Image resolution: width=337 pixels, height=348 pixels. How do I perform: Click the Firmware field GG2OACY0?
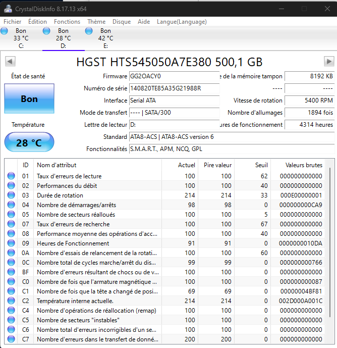pyautogui.click(x=174, y=76)
